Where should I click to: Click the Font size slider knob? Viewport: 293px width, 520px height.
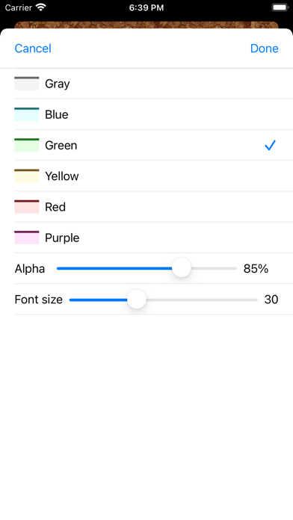[x=137, y=299]
